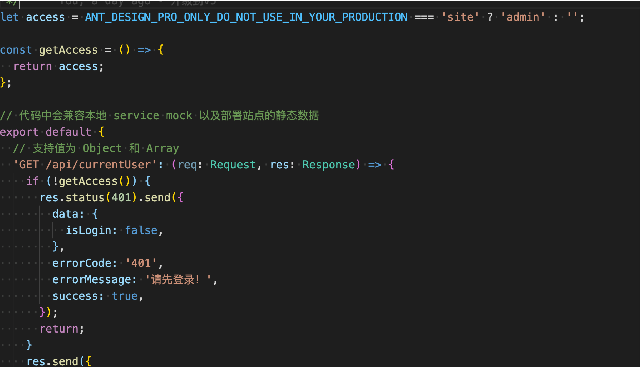
Task: Click the 'isLogin: false' property
Action: click(x=111, y=230)
